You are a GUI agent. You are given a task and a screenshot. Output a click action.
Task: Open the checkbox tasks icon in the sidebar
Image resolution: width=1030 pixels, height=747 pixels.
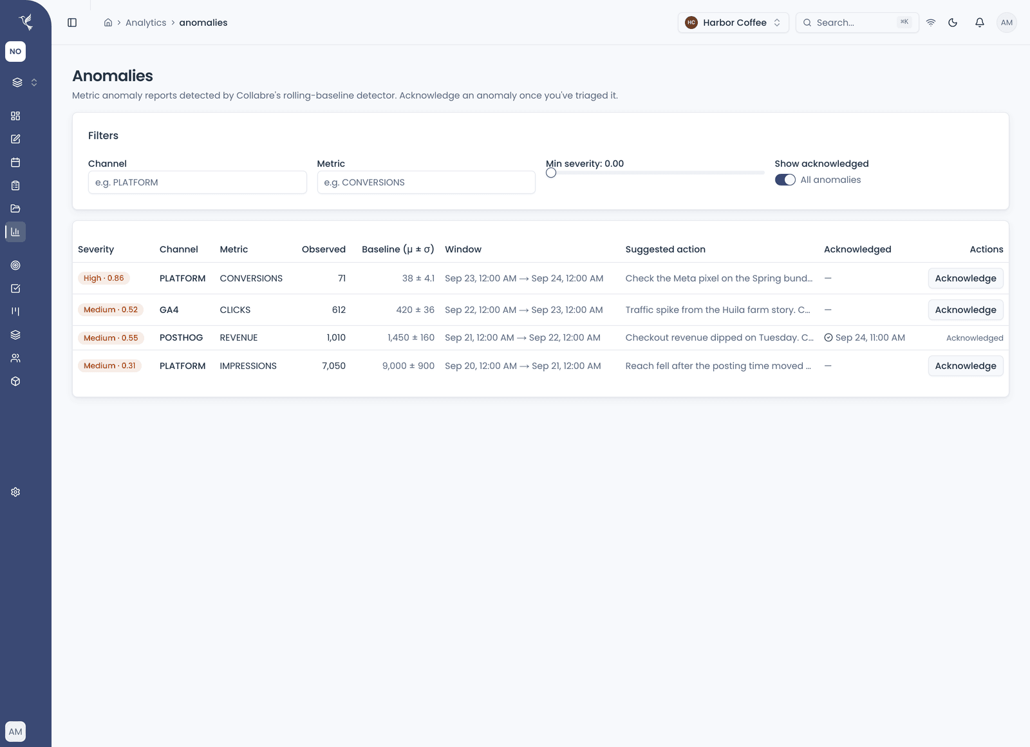pyautogui.click(x=15, y=288)
